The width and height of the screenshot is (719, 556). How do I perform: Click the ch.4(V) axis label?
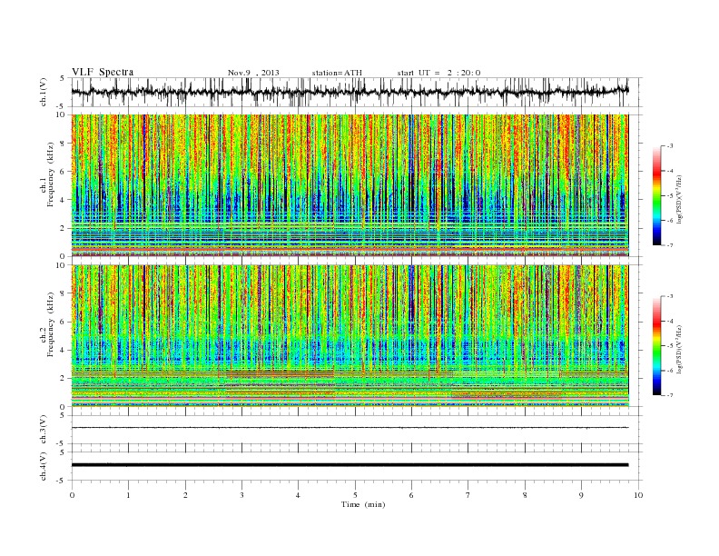(44, 466)
